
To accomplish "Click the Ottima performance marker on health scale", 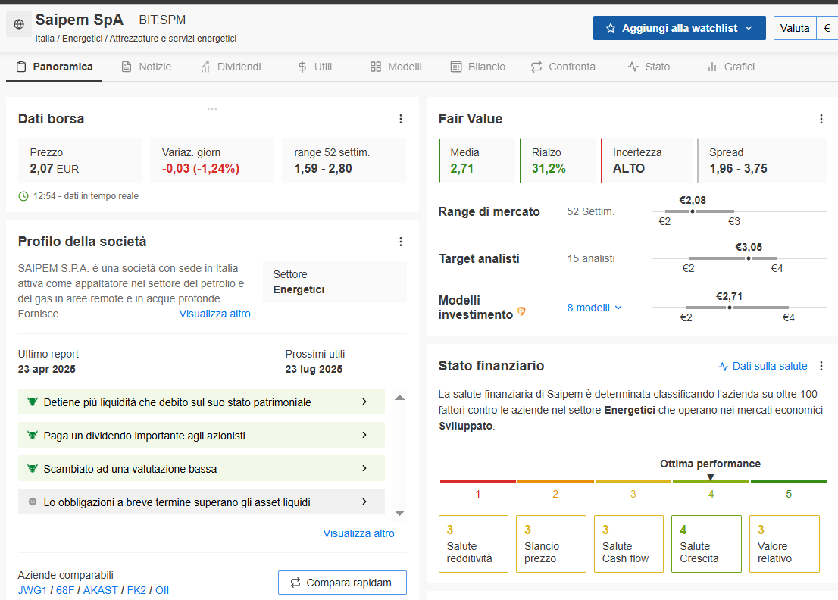I will coord(710,477).
